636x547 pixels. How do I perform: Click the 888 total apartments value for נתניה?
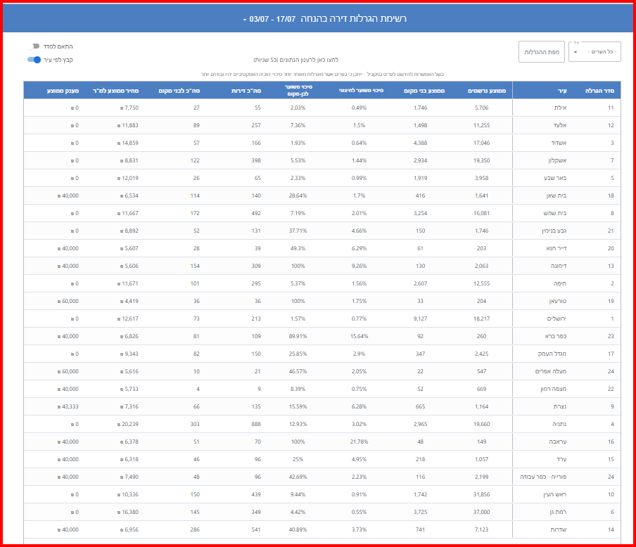coord(256,424)
